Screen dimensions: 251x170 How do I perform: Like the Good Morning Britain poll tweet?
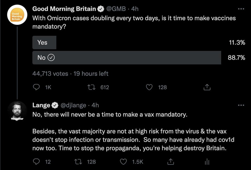pos(149,87)
